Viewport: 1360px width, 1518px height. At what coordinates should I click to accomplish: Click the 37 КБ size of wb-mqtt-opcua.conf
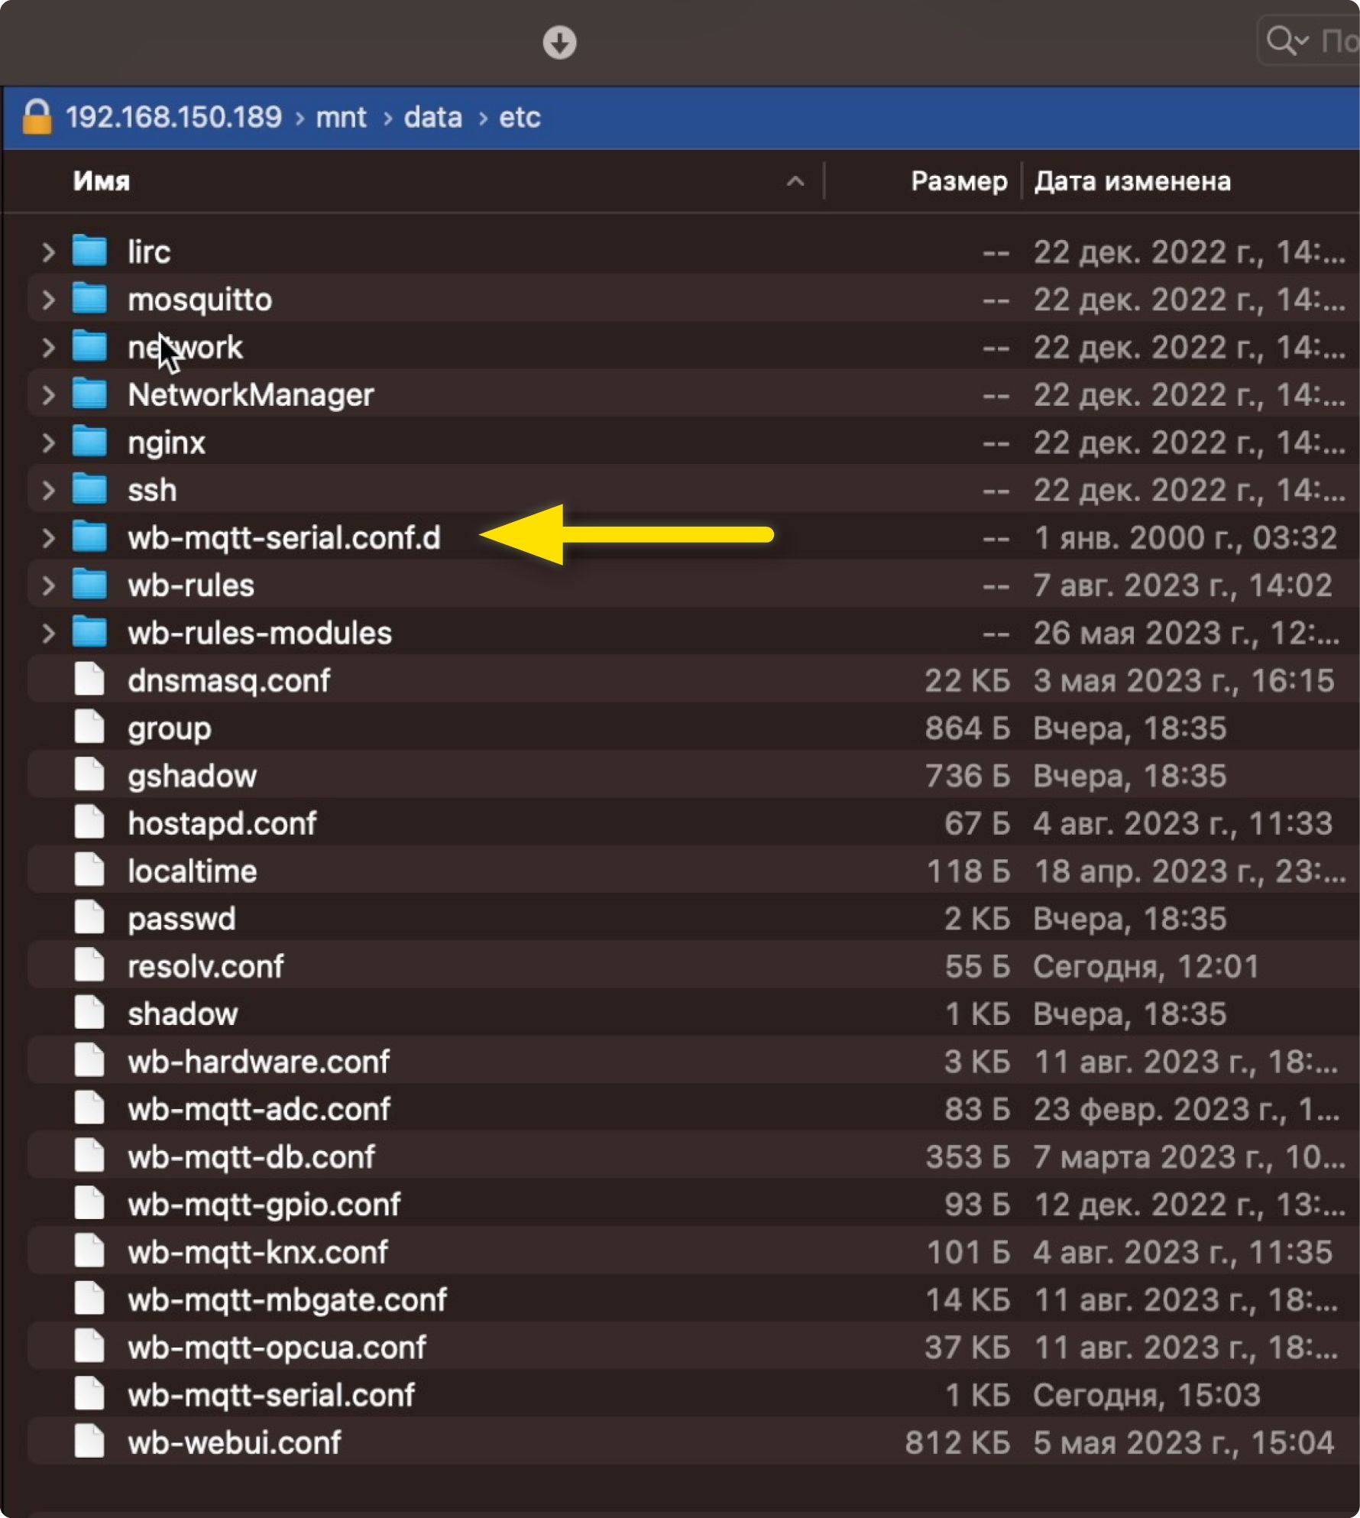pyautogui.click(x=967, y=1348)
